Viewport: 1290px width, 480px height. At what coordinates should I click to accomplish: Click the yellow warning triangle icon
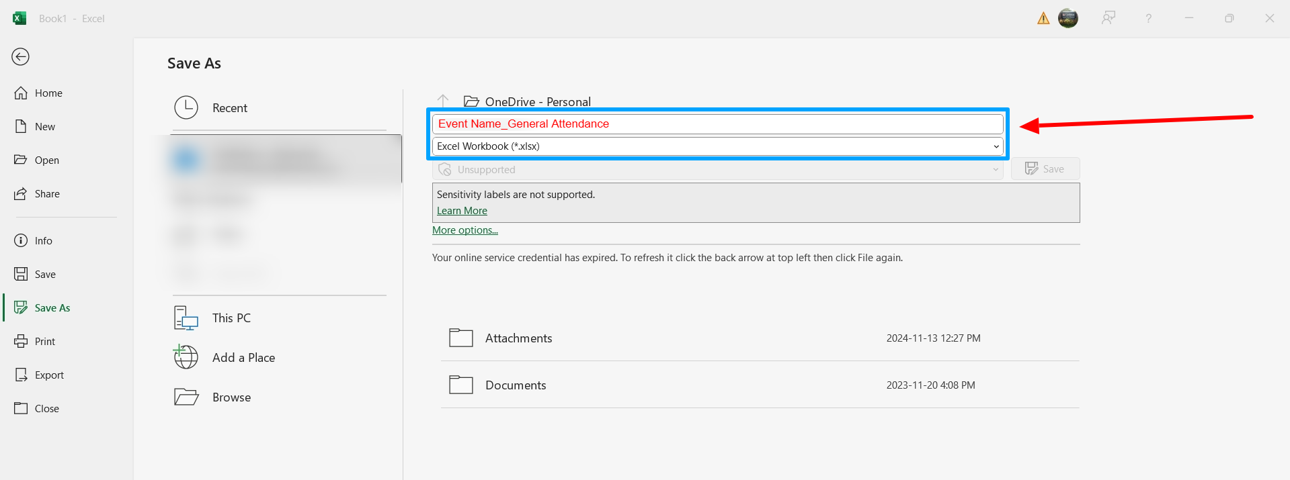(x=1043, y=18)
